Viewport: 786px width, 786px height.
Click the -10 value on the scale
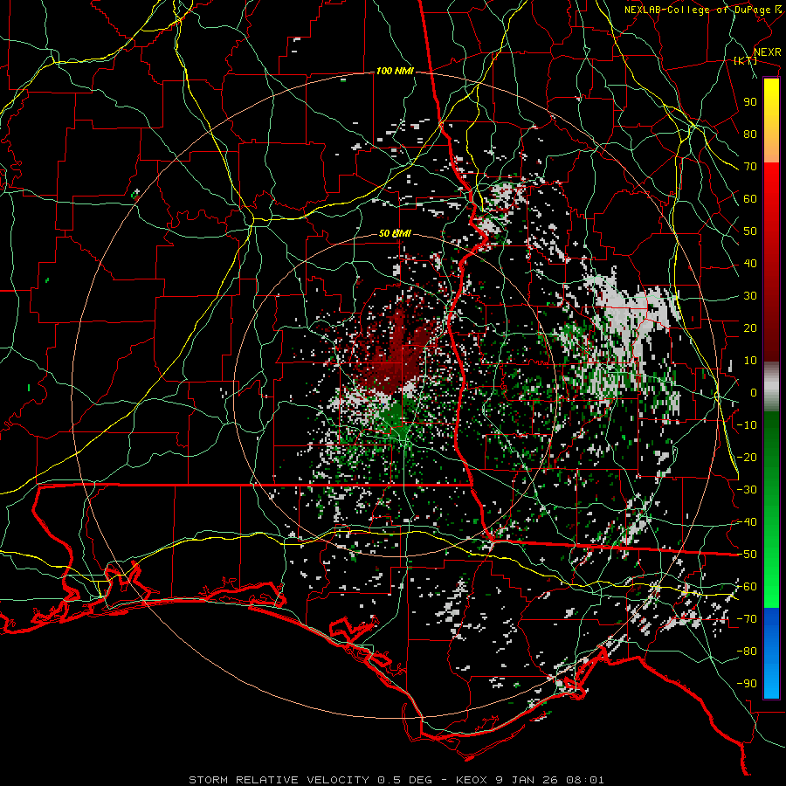(x=747, y=425)
